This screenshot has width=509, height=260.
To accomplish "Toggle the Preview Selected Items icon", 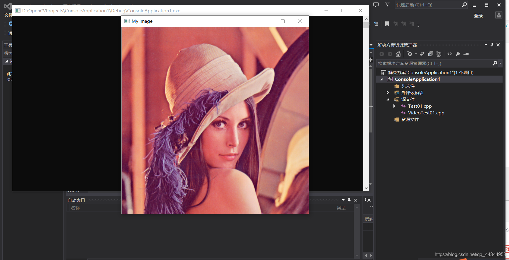I will click(x=466, y=54).
